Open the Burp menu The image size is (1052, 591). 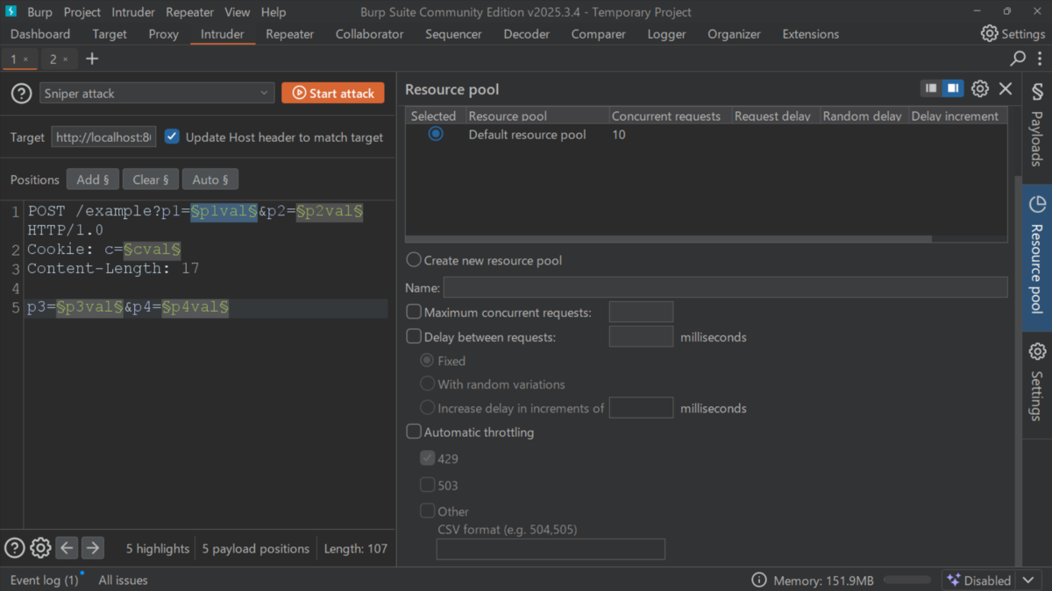[39, 12]
